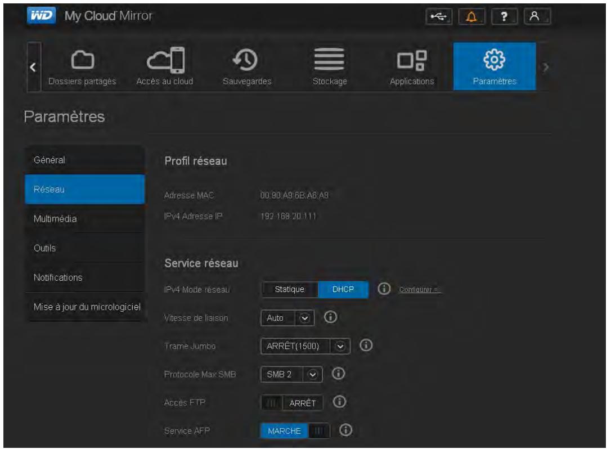This screenshot has width=607, height=449.
Task: Click the IPv4 address 192.168.20.111
Action: (288, 217)
